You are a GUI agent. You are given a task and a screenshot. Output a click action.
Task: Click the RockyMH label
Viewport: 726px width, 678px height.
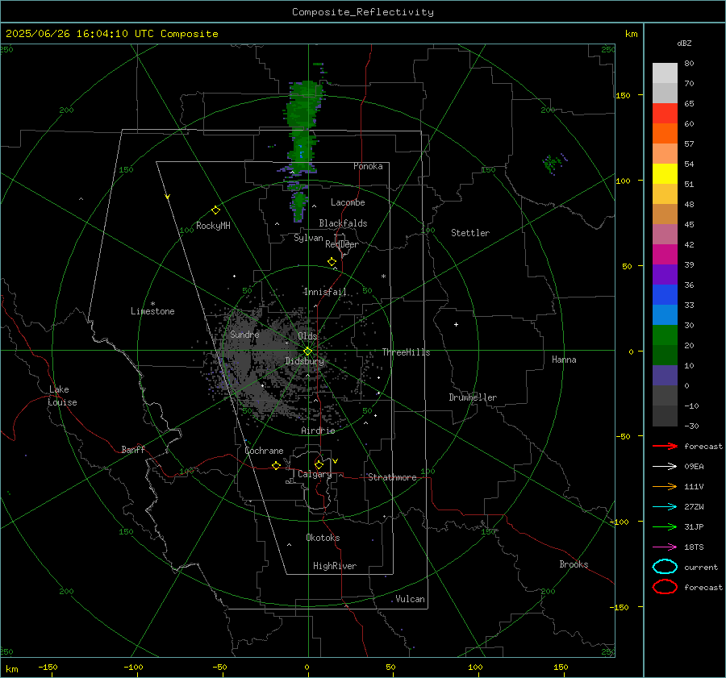pyautogui.click(x=213, y=226)
